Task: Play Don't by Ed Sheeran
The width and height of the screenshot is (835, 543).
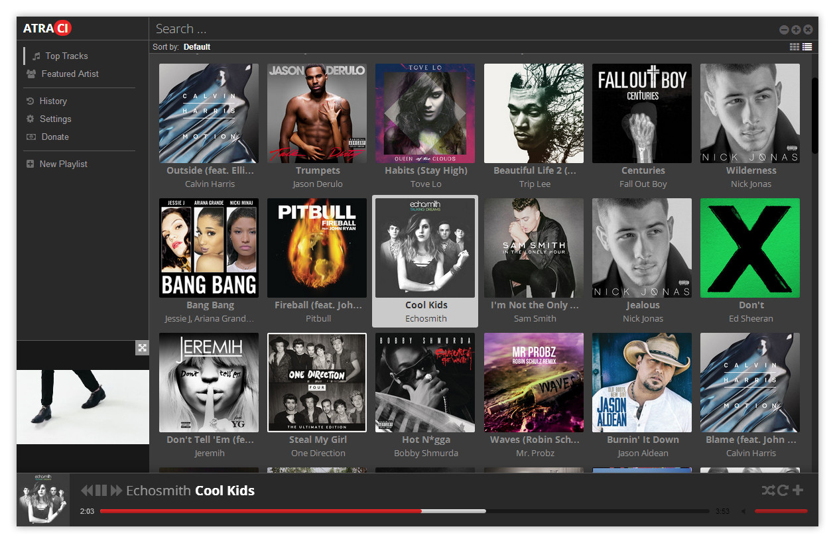Action: [x=750, y=248]
